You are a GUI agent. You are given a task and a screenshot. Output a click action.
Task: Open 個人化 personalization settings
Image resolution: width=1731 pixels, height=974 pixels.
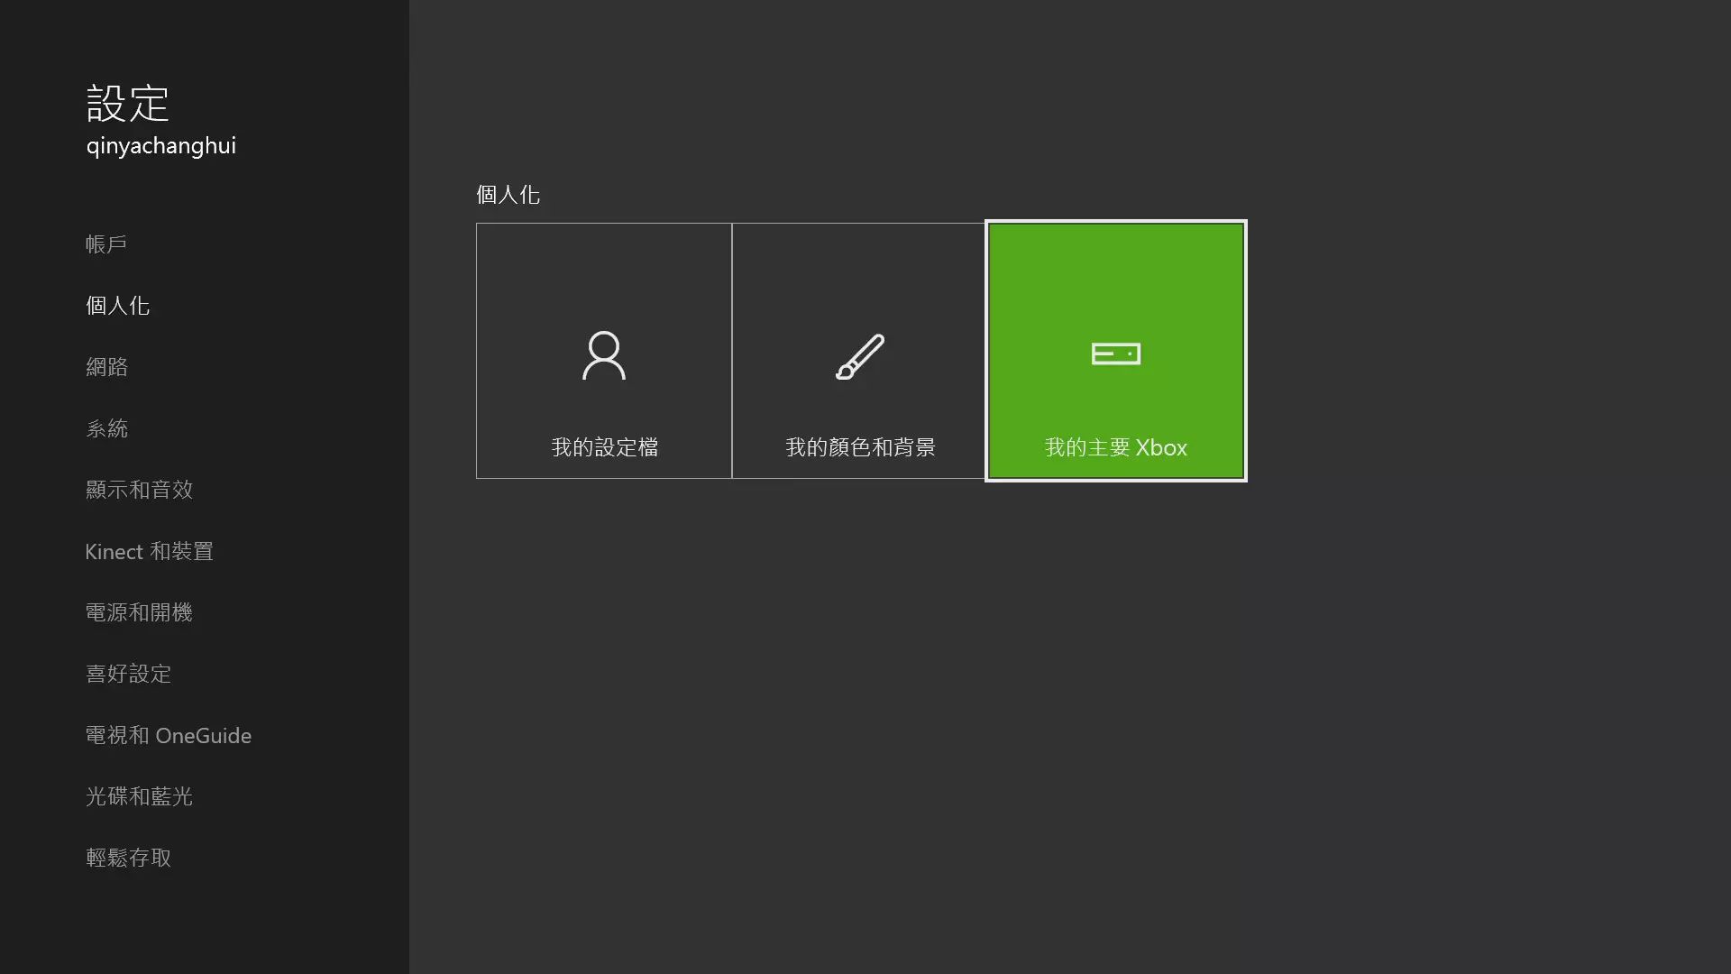tap(118, 305)
